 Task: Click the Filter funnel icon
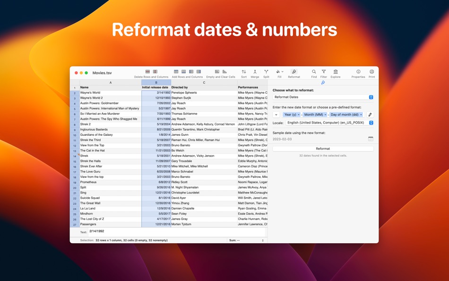pos(324,72)
